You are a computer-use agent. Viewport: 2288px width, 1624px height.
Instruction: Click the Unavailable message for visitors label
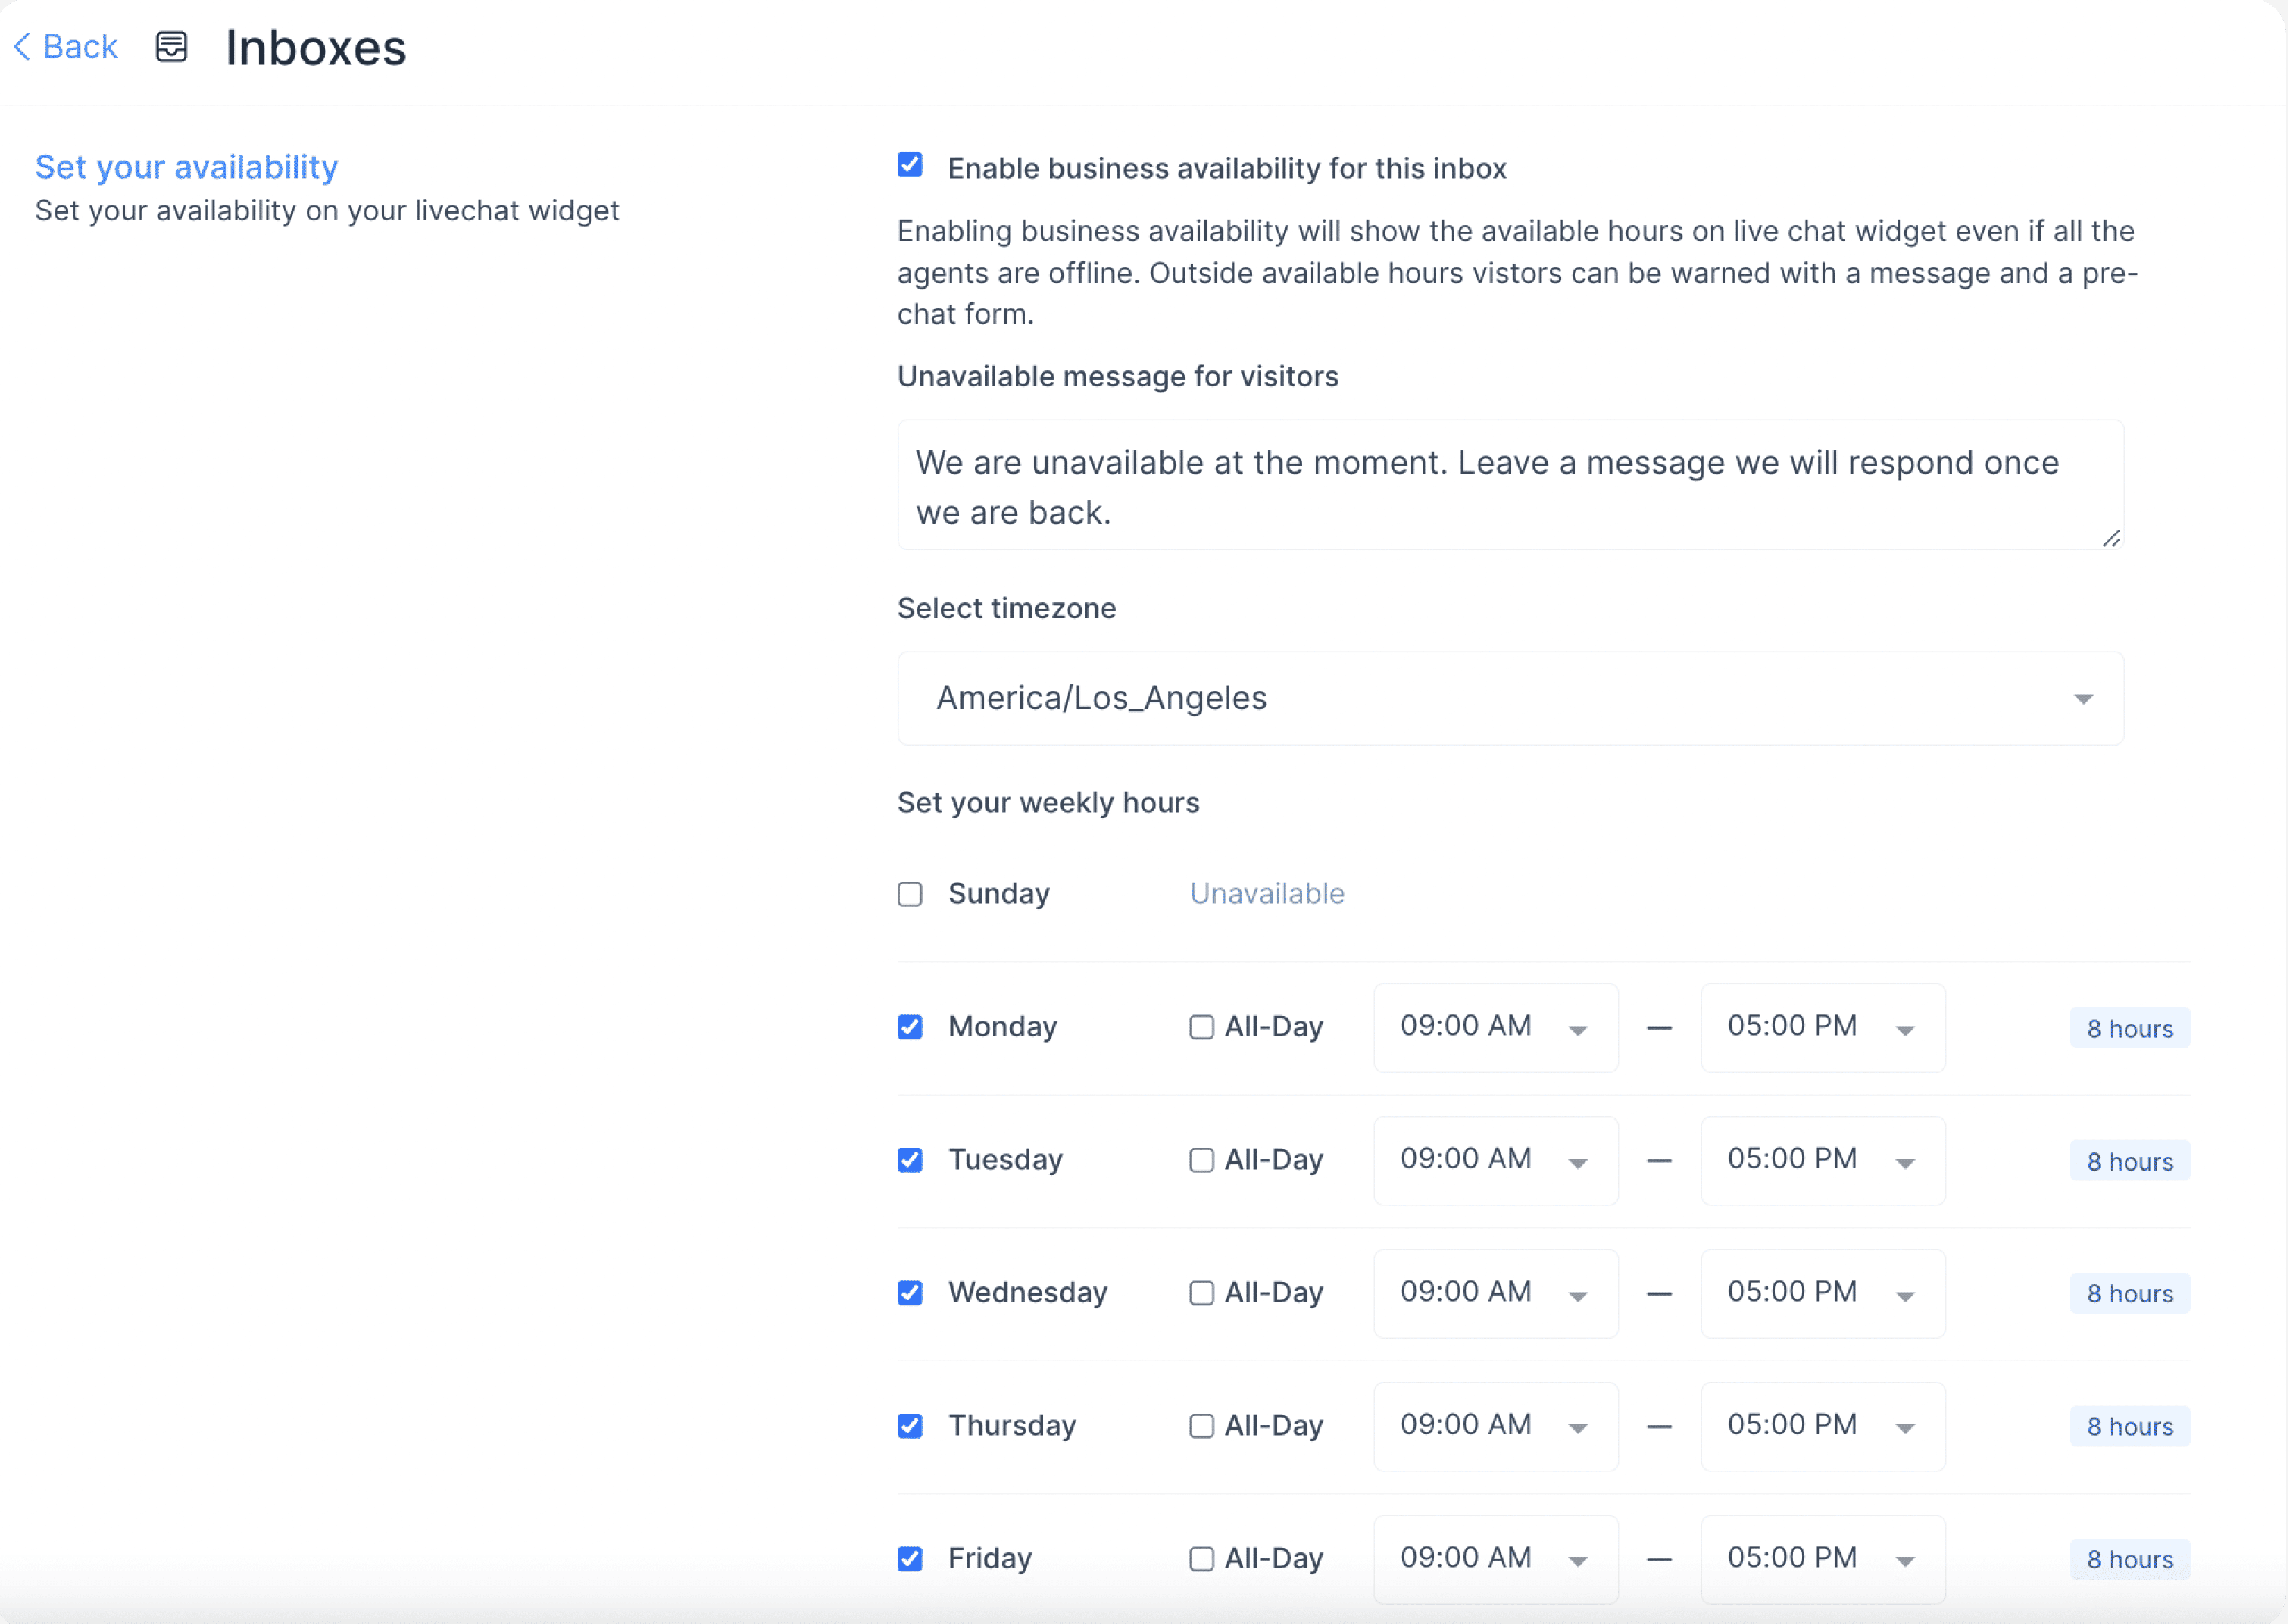click(x=1118, y=377)
